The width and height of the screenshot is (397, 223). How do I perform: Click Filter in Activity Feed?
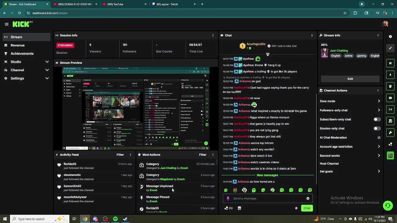click(120, 155)
